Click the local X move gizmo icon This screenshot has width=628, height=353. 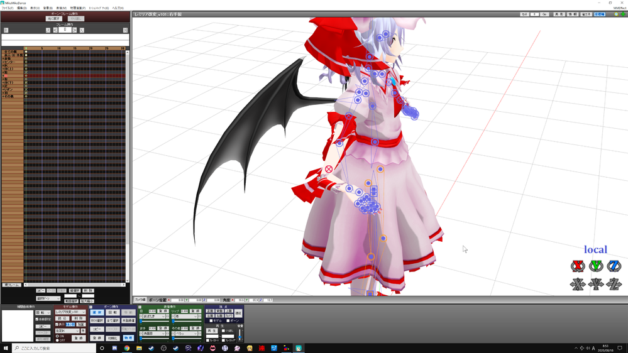pyautogui.click(x=578, y=284)
